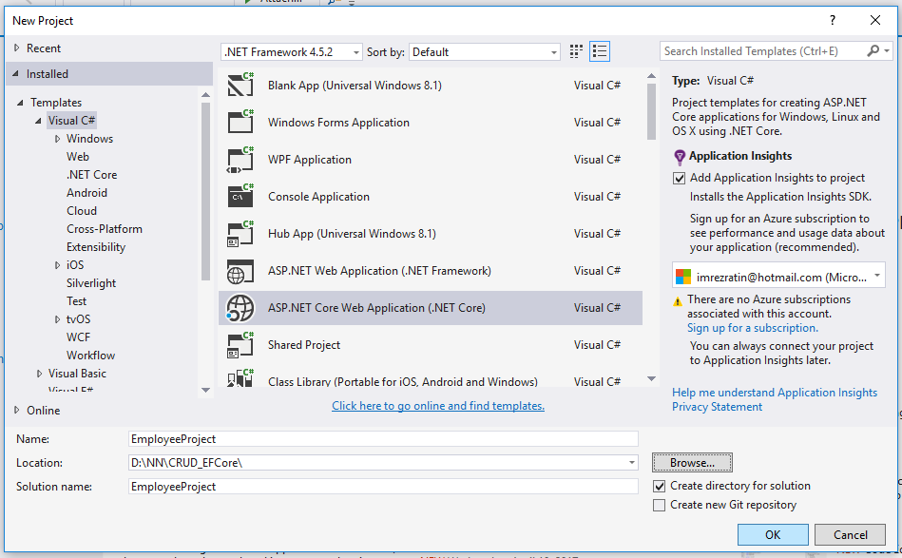Switch to list view layout
Screen dimensions: 902x558
pos(600,51)
